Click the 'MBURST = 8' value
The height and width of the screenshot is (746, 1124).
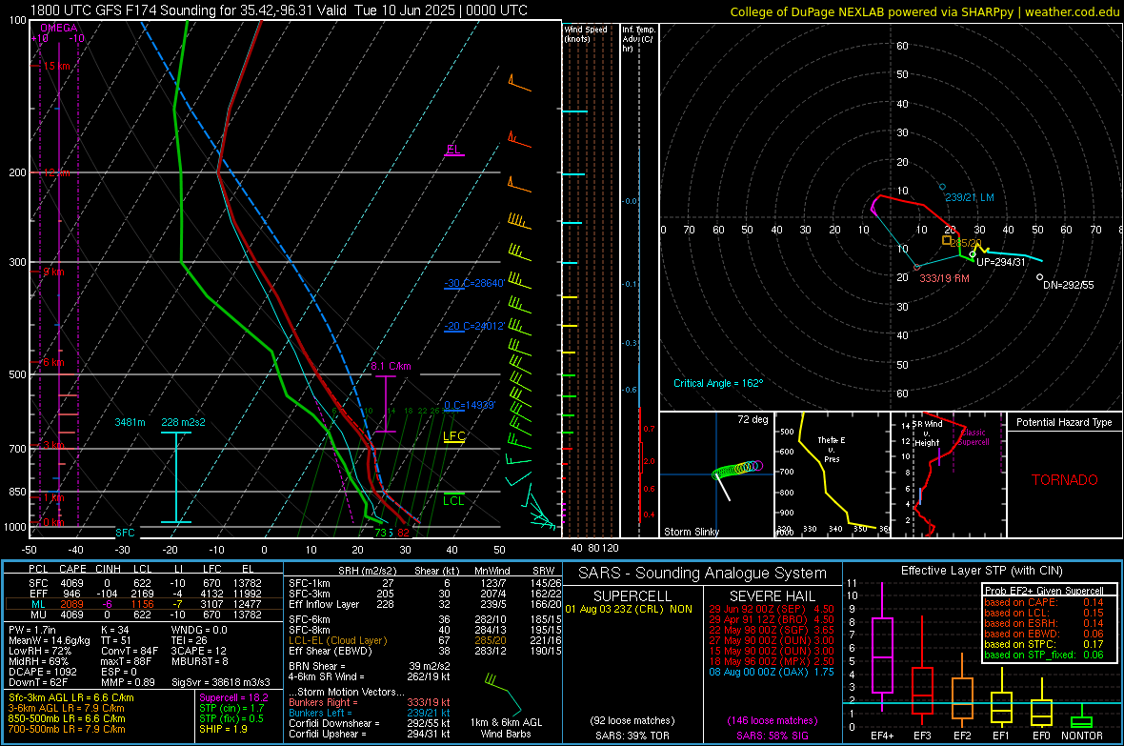point(200,661)
